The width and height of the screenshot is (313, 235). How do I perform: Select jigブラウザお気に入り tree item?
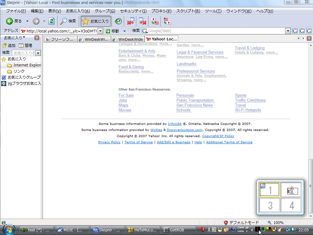[x=21, y=84]
